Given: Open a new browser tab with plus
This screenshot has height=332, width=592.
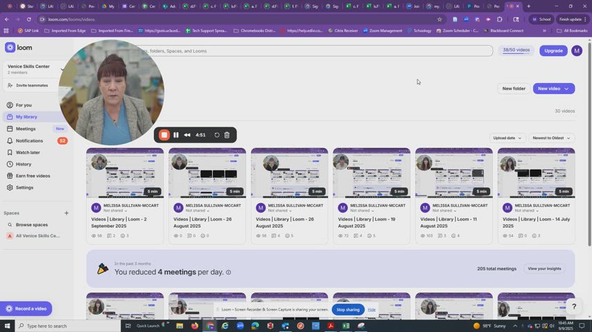Looking at the screenshot, I should (528, 6).
